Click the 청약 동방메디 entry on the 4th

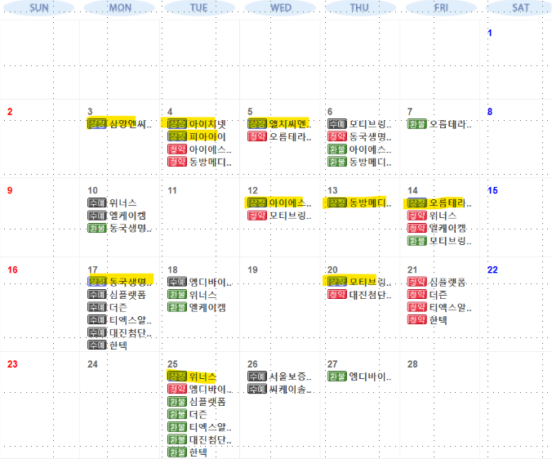click(x=199, y=162)
